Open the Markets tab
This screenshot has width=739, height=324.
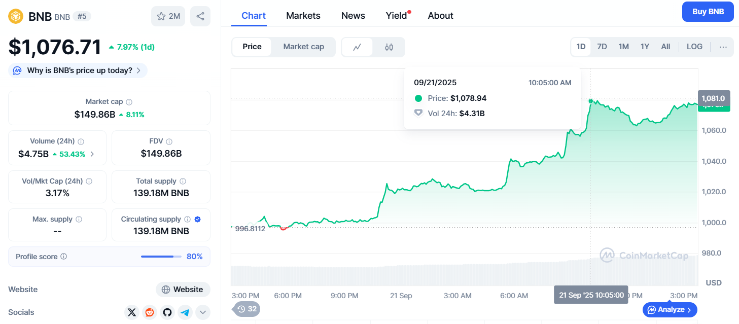click(x=303, y=16)
